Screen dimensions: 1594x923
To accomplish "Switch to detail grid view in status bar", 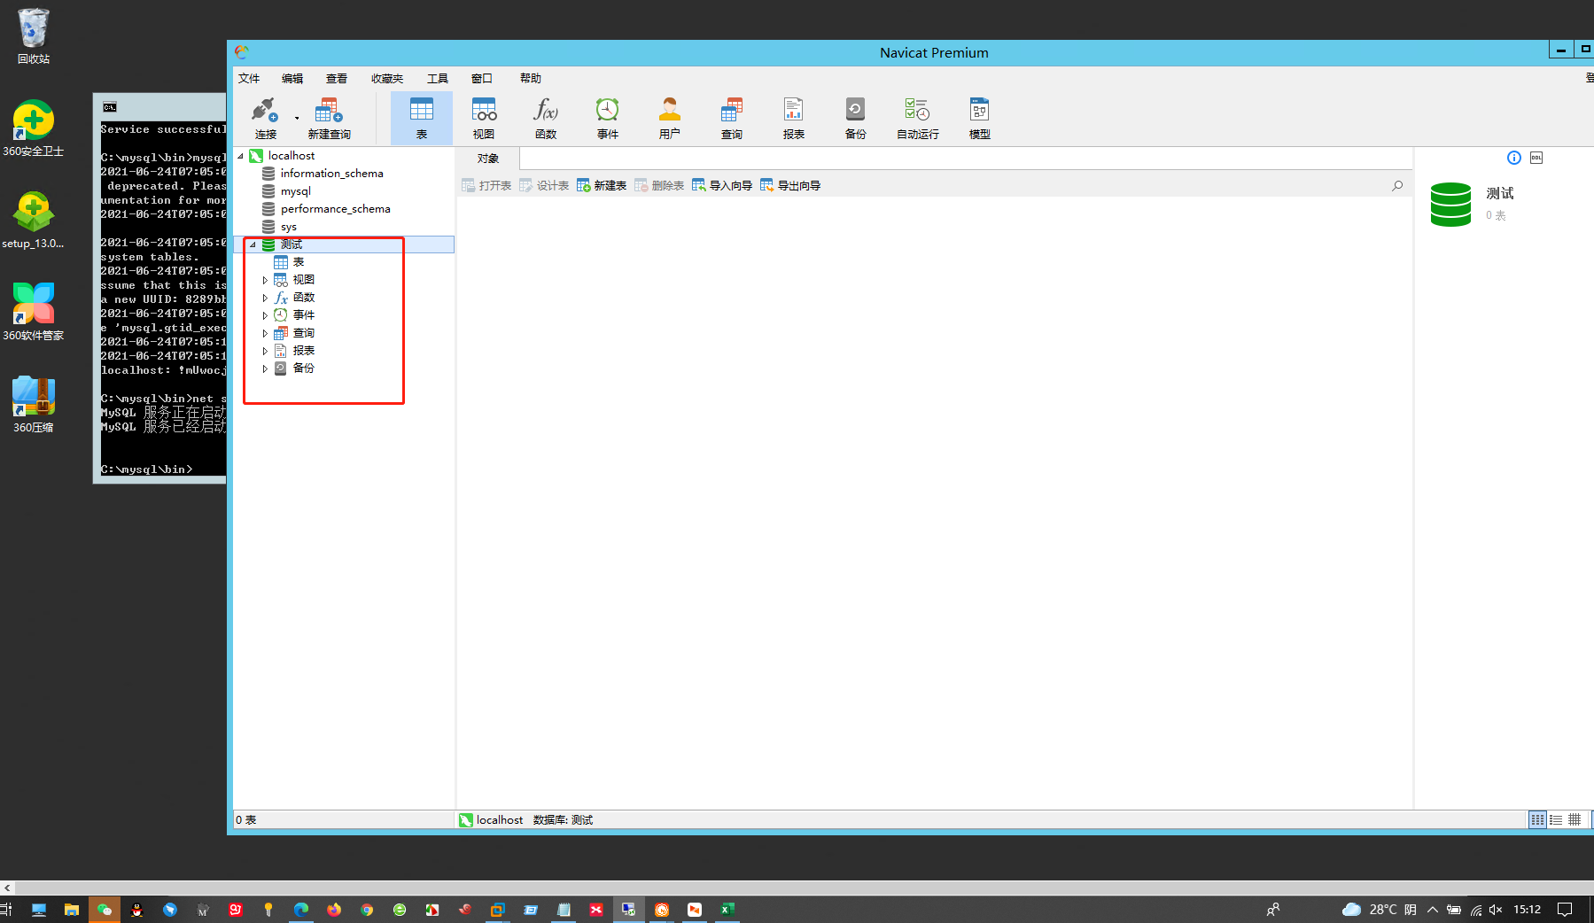I will pyautogui.click(x=1575, y=819).
